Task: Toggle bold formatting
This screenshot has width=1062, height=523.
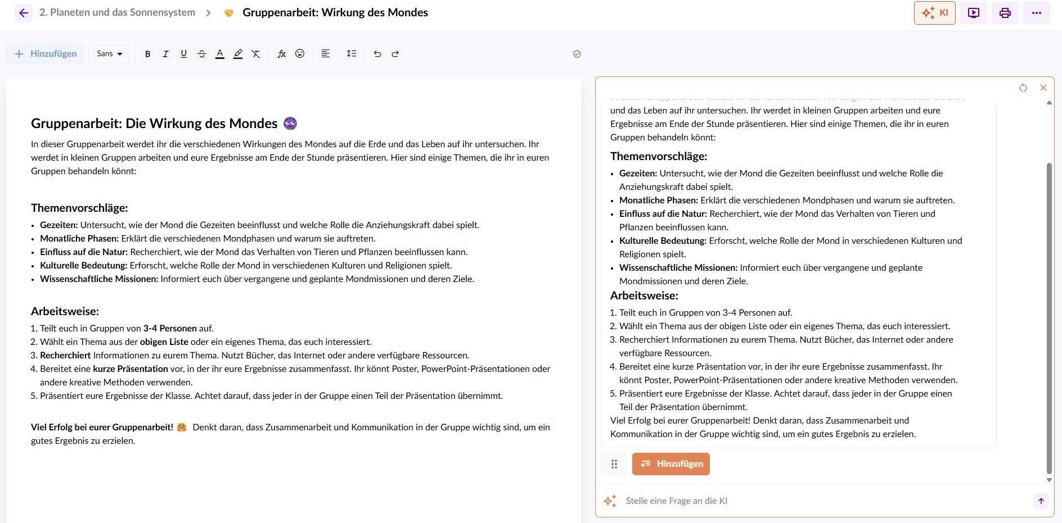Action: [147, 54]
